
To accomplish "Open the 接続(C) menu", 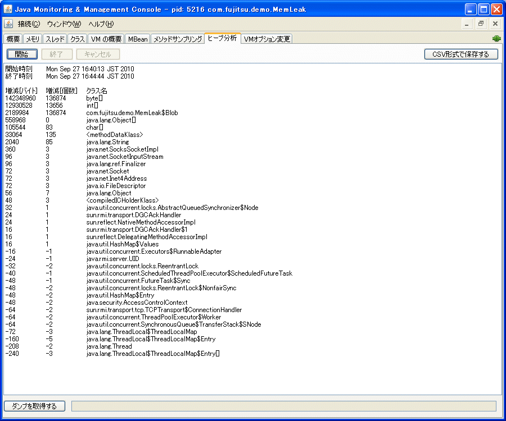I will coord(29,24).
